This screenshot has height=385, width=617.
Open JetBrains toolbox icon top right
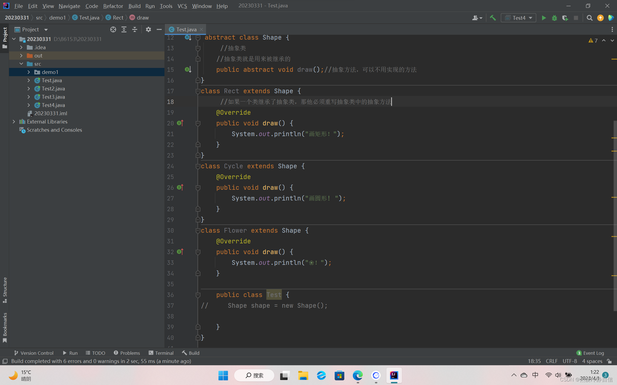click(x=611, y=18)
